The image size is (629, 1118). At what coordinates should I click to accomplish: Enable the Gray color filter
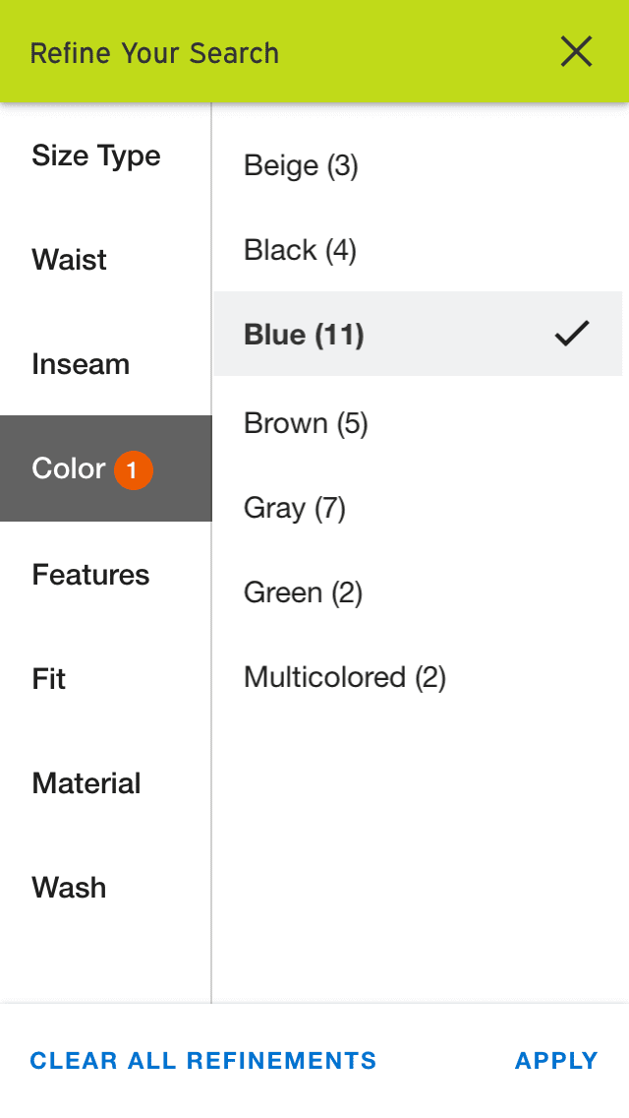click(x=294, y=508)
